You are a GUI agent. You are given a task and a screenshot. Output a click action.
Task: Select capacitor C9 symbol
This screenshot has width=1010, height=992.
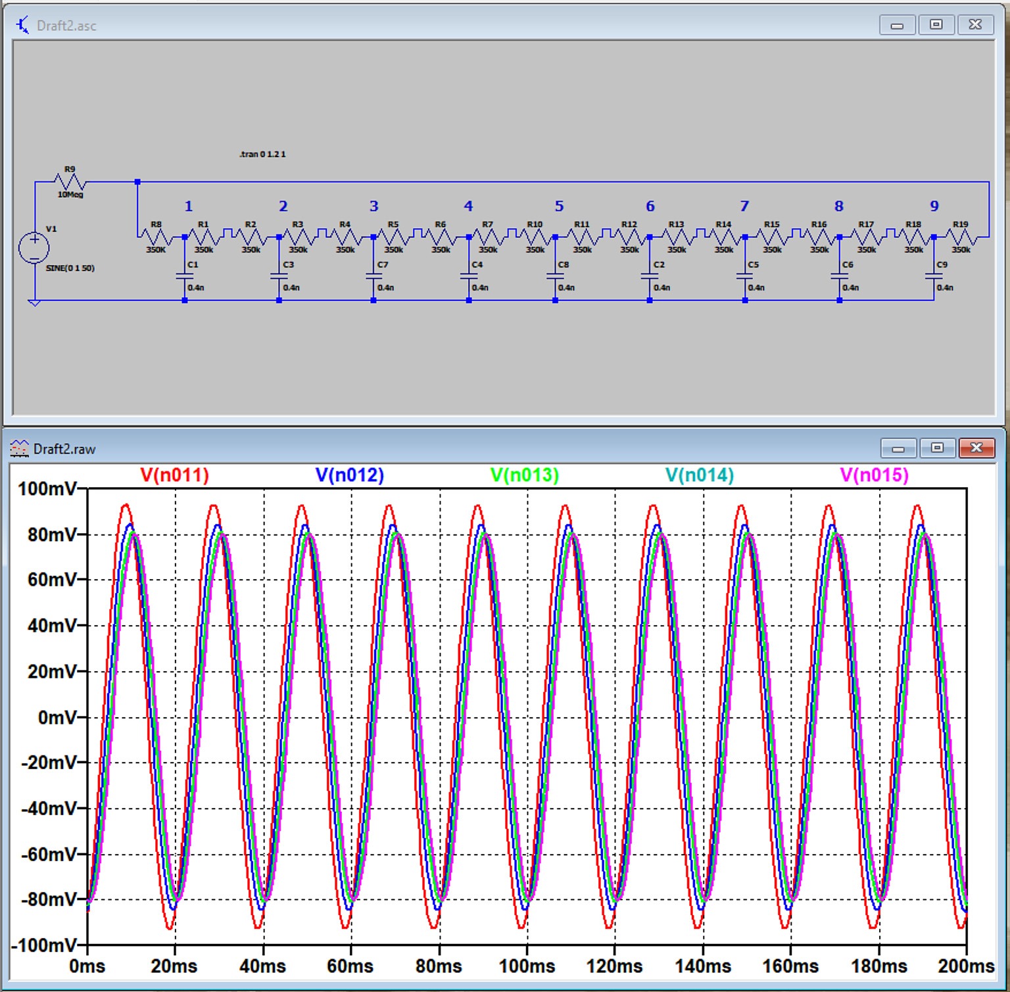[934, 277]
